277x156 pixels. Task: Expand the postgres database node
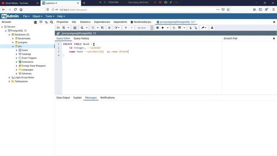coord(13,42)
